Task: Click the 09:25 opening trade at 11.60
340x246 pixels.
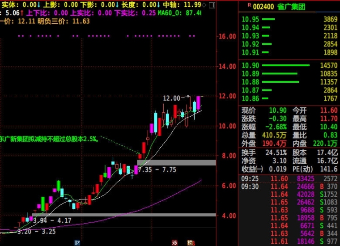Action: [x=289, y=178]
